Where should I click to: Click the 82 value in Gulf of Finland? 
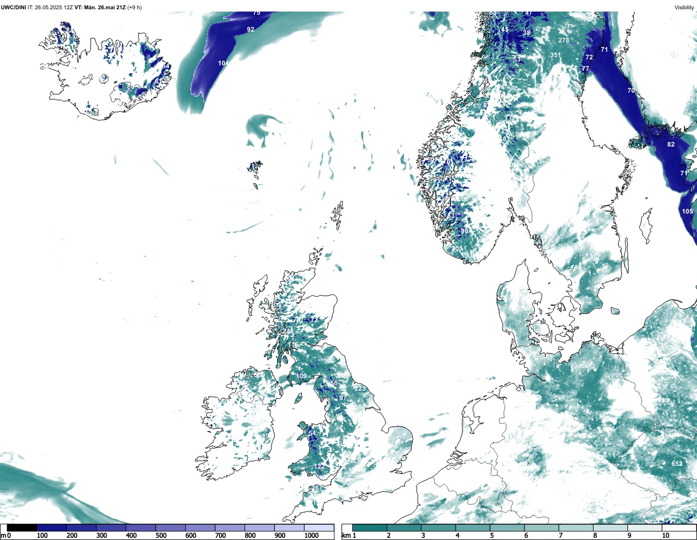pos(671,144)
